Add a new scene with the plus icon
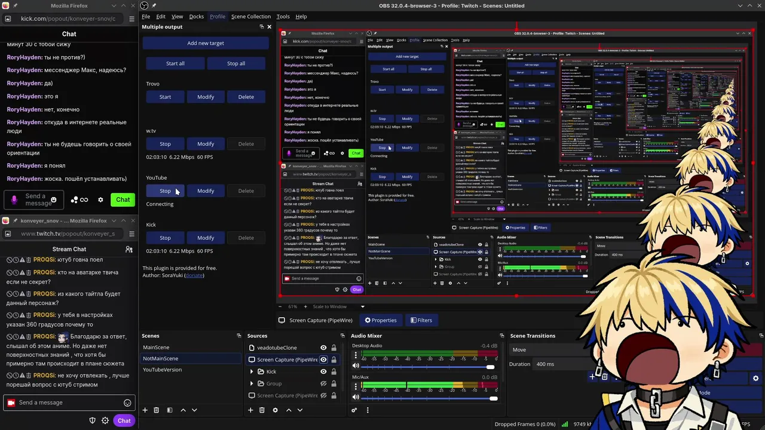The height and width of the screenshot is (430, 765). [145, 410]
